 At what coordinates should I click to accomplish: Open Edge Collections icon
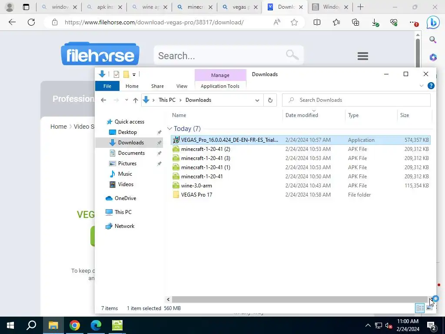point(355,22)
